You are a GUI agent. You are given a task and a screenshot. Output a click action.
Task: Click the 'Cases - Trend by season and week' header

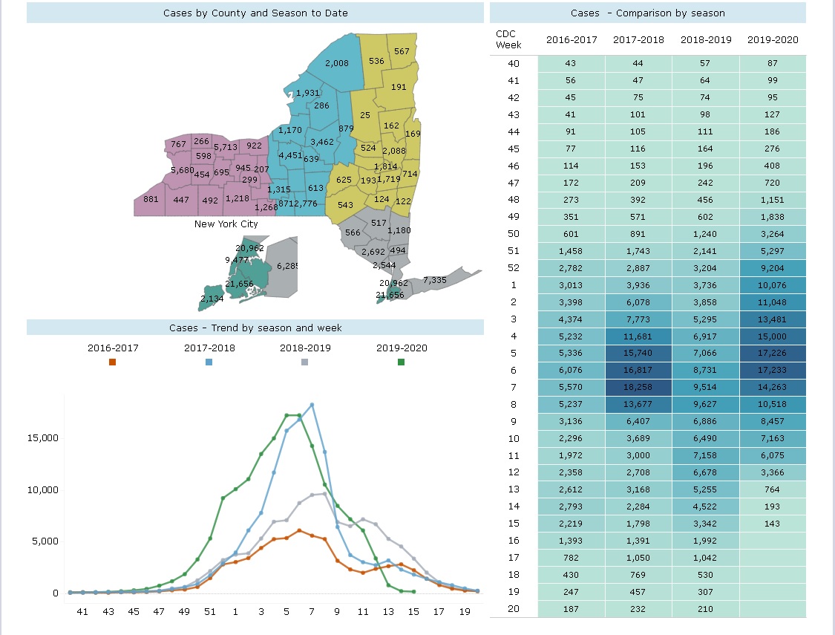pyautogui.click(x=255, y=328)
